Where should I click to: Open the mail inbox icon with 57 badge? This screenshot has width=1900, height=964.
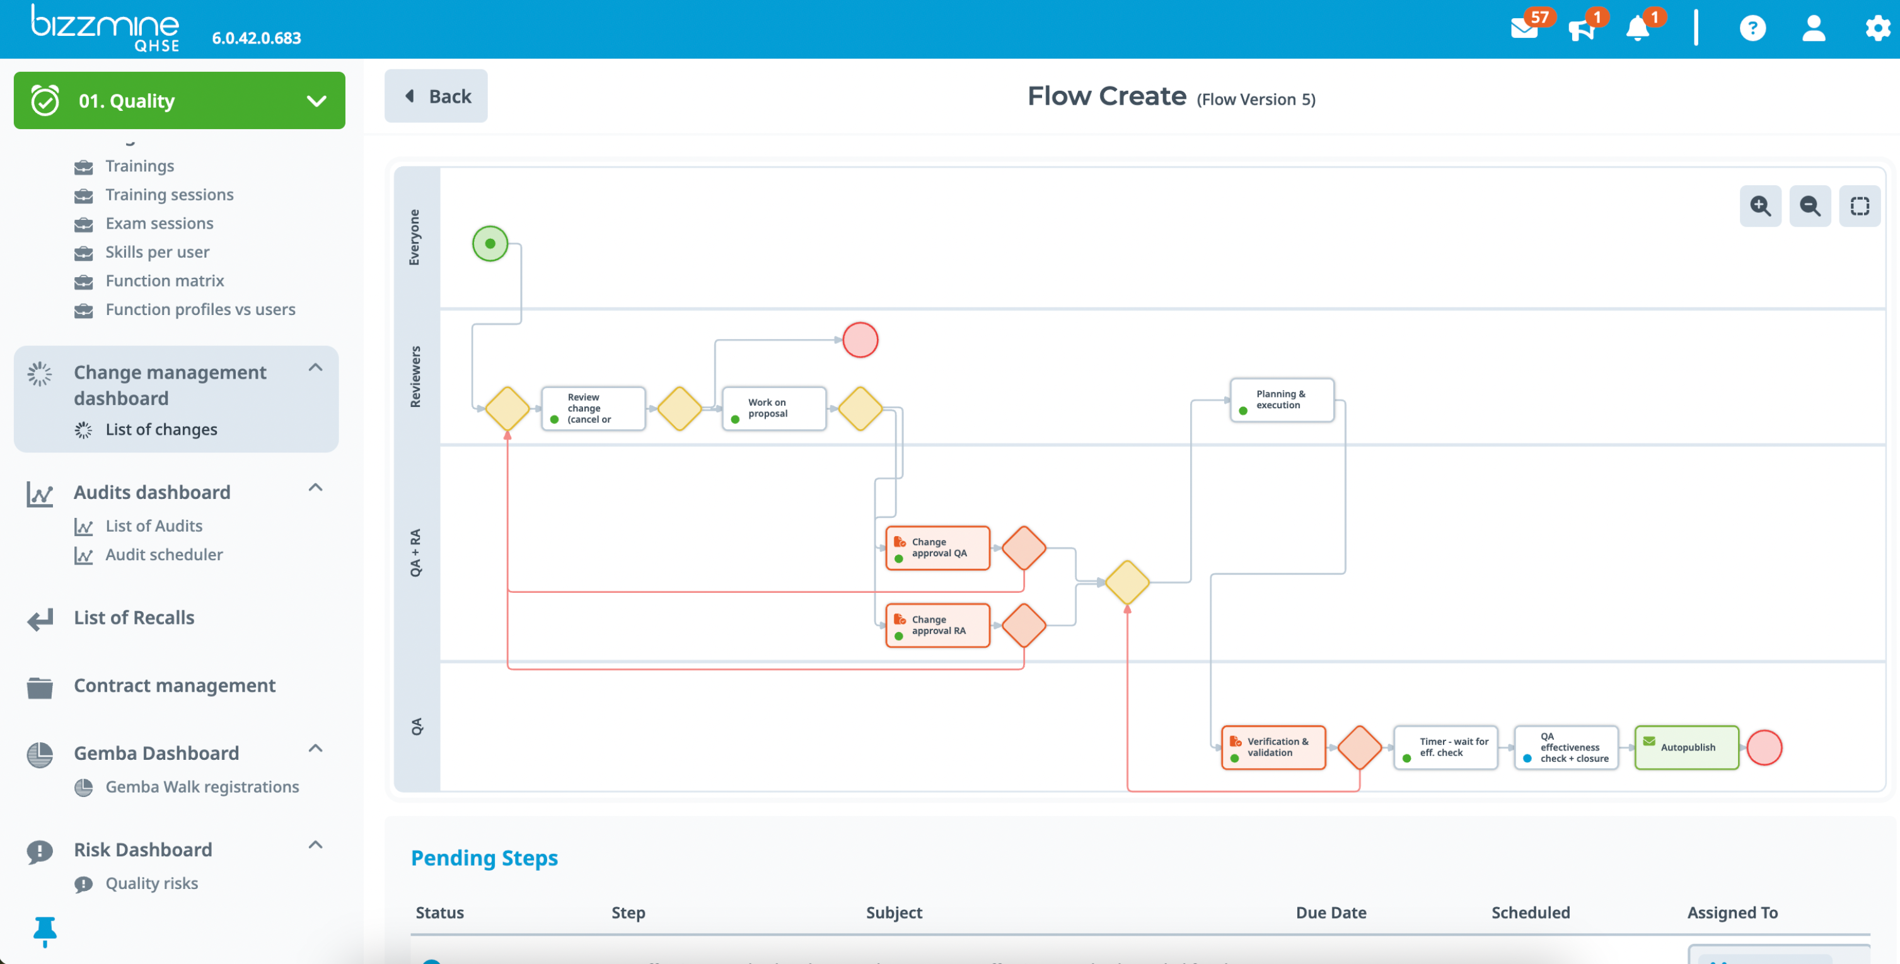pos(1524,29)
